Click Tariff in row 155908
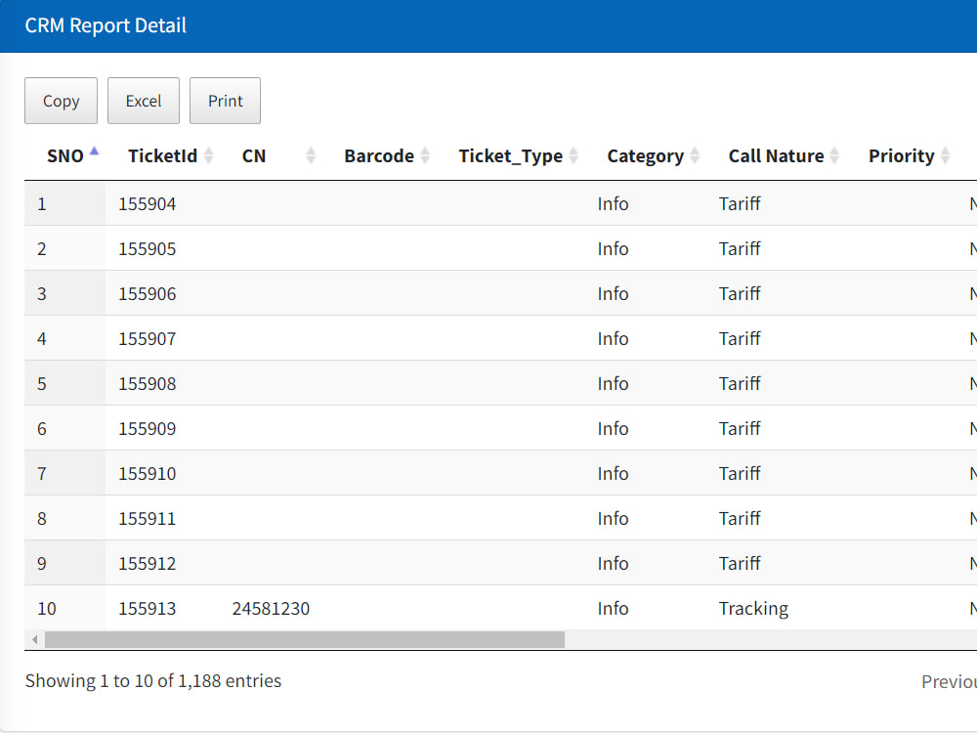Viewport: 977px width, 733px height. pos(740,383)
